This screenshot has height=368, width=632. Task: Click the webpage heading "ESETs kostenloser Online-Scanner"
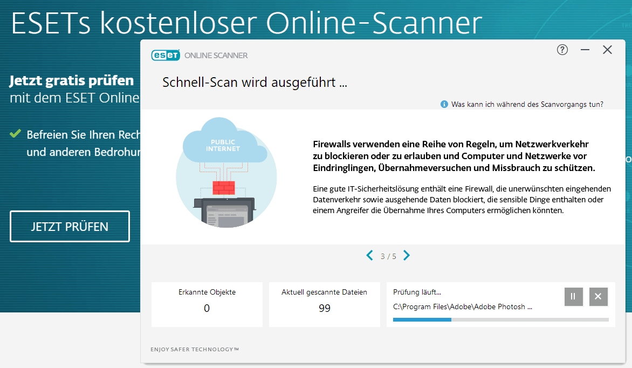point(246,23)
